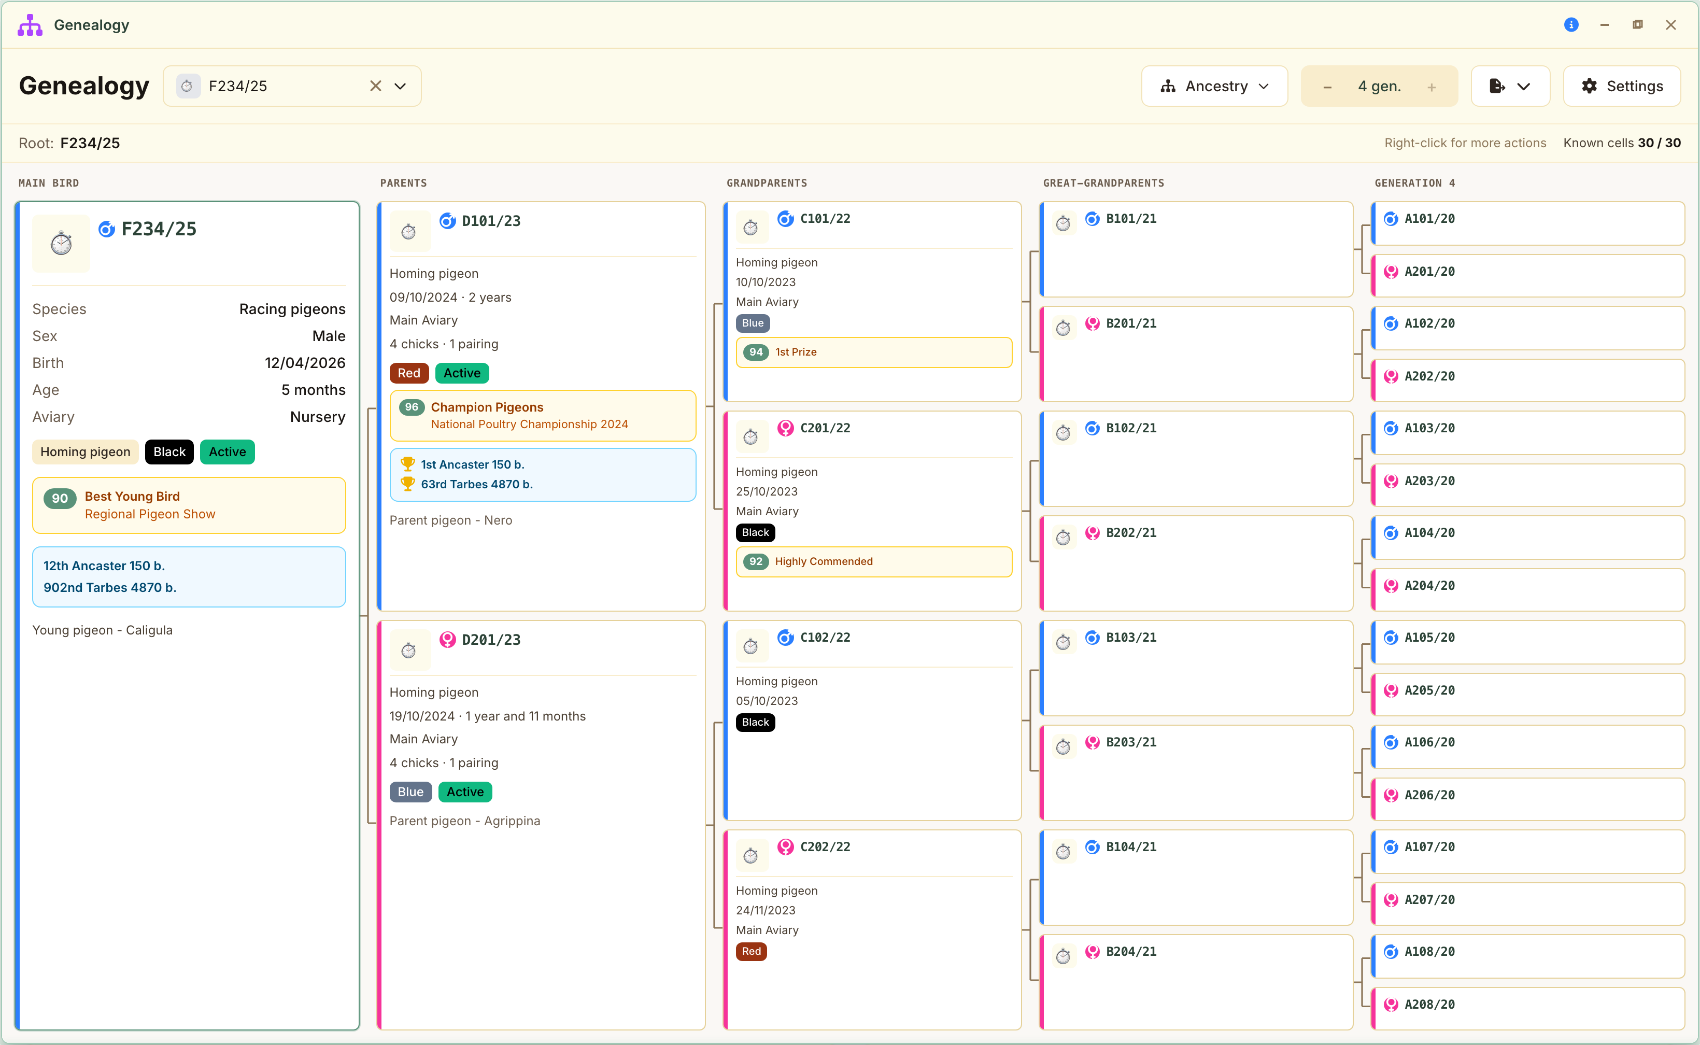Click the male icon on C102/22 card
The height and width of the screenshot is (1045, 1700).
point(786,637)
